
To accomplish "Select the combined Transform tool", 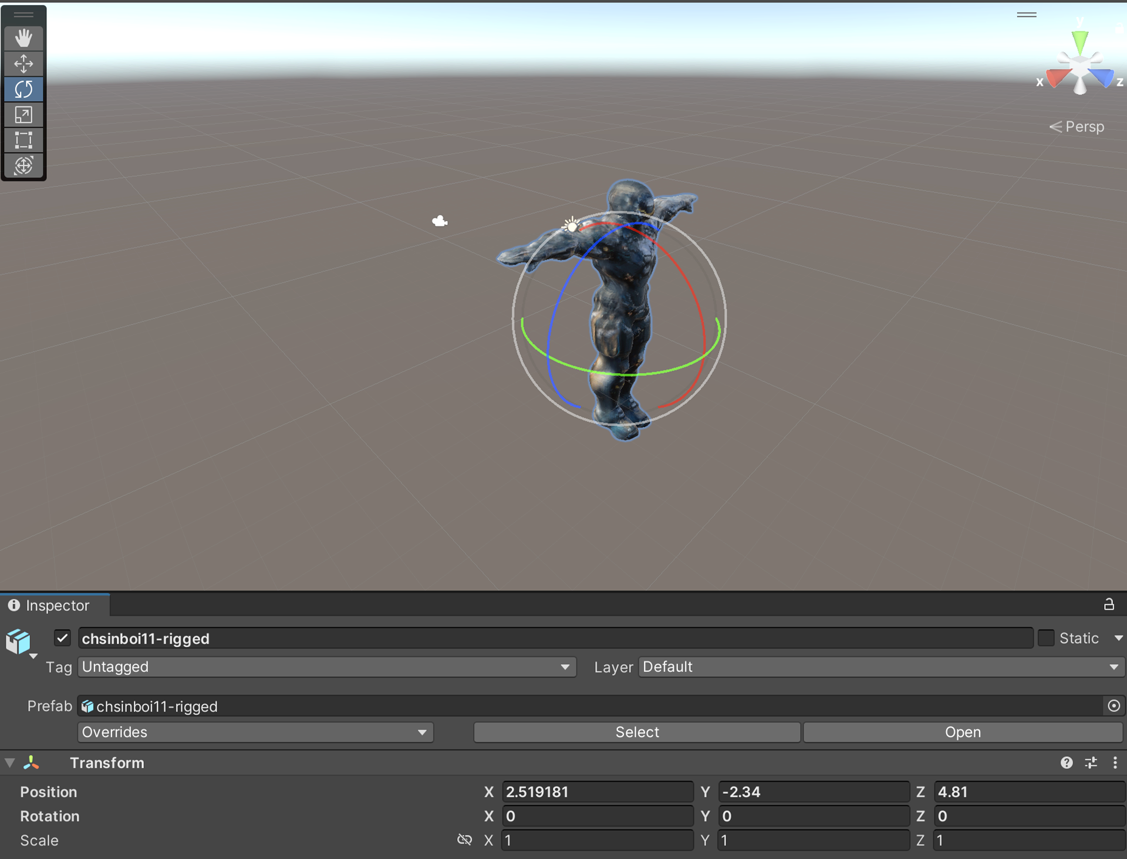I will tap(23, 165).
